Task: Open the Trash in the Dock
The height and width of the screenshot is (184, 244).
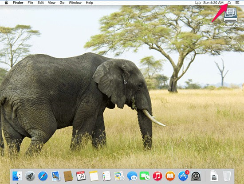Action: (x=227, y=176)
